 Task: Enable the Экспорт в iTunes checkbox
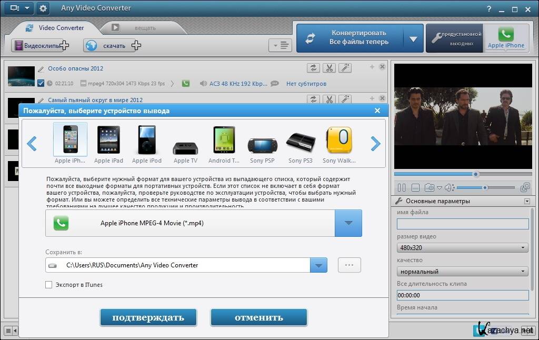coord(49,285)
